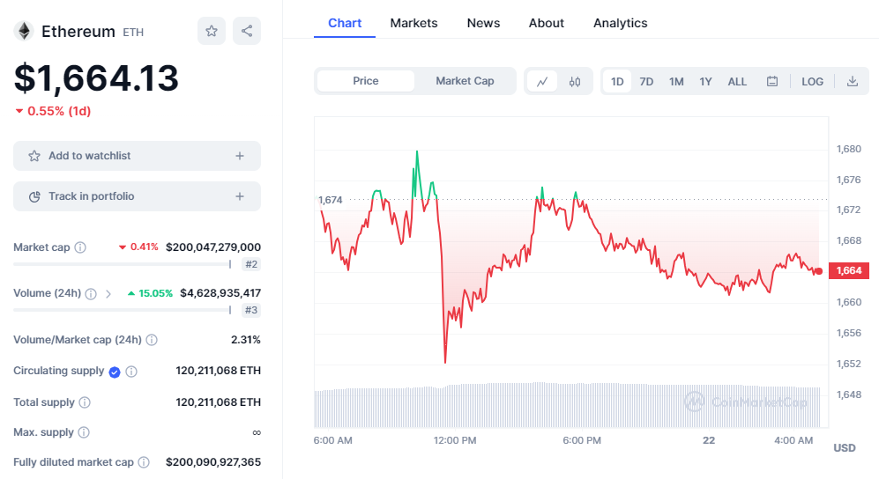Show info tooltip for Volume (24h)
The image size is (879, 479).
[91, 294]
